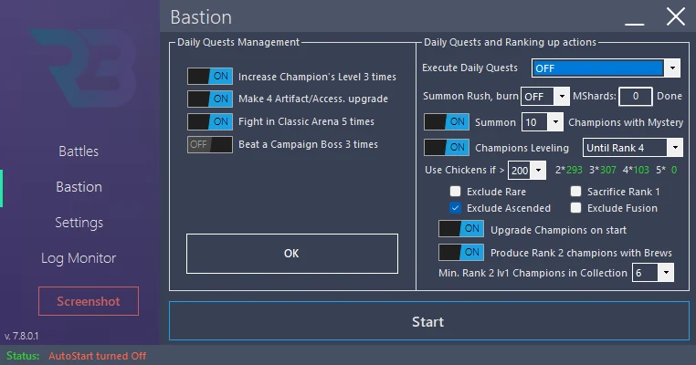696x365 pixels.
Task: Check the Sacrifice Rank 1 checkbox
Action: (575, 191)
